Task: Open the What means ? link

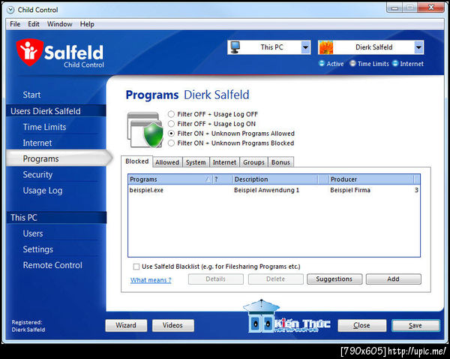Action: pyautogui.click(x=151, y=280)
